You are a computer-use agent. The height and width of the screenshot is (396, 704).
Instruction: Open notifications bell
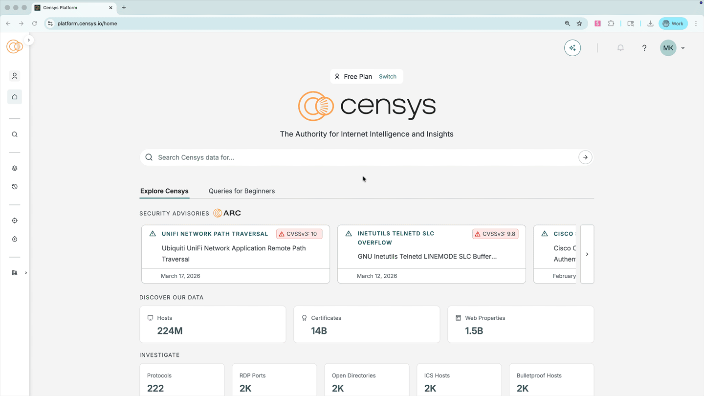(x=620, y=48)
